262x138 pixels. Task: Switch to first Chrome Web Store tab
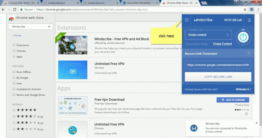[x=21, y=3]
